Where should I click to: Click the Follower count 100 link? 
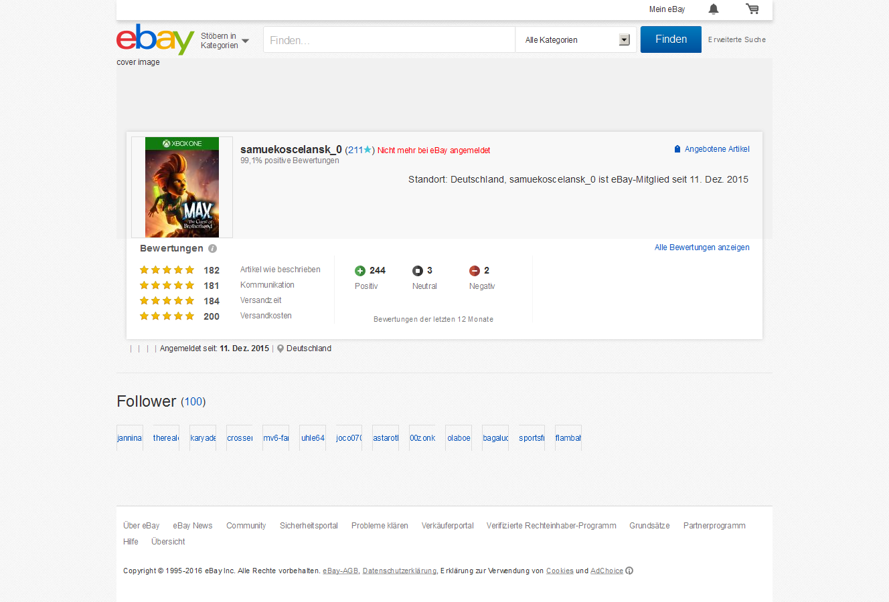(x=193, y=401)
